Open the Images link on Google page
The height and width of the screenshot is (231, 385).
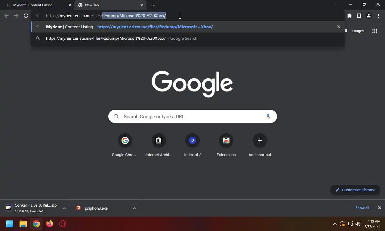pos(358,31)
